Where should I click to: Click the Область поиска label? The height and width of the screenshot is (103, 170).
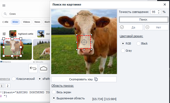[x=63, y=86]
